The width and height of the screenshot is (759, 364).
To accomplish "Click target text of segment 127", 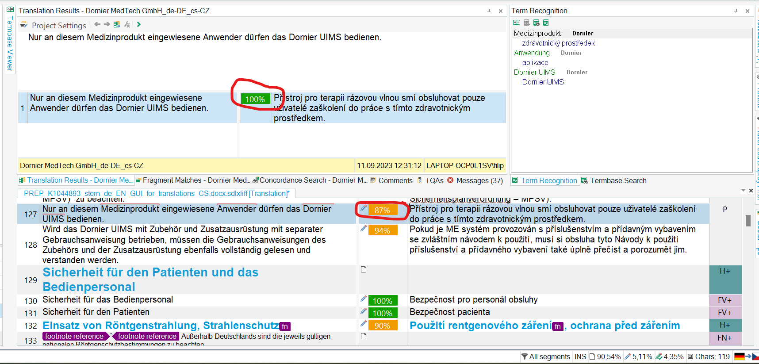I will click(x=552, y=214).
